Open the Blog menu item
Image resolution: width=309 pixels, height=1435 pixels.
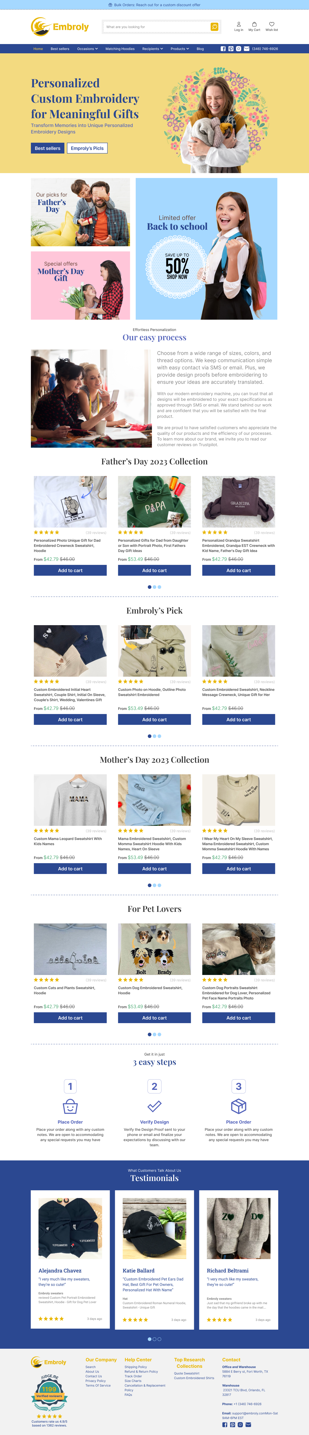[x=200, y=49]
